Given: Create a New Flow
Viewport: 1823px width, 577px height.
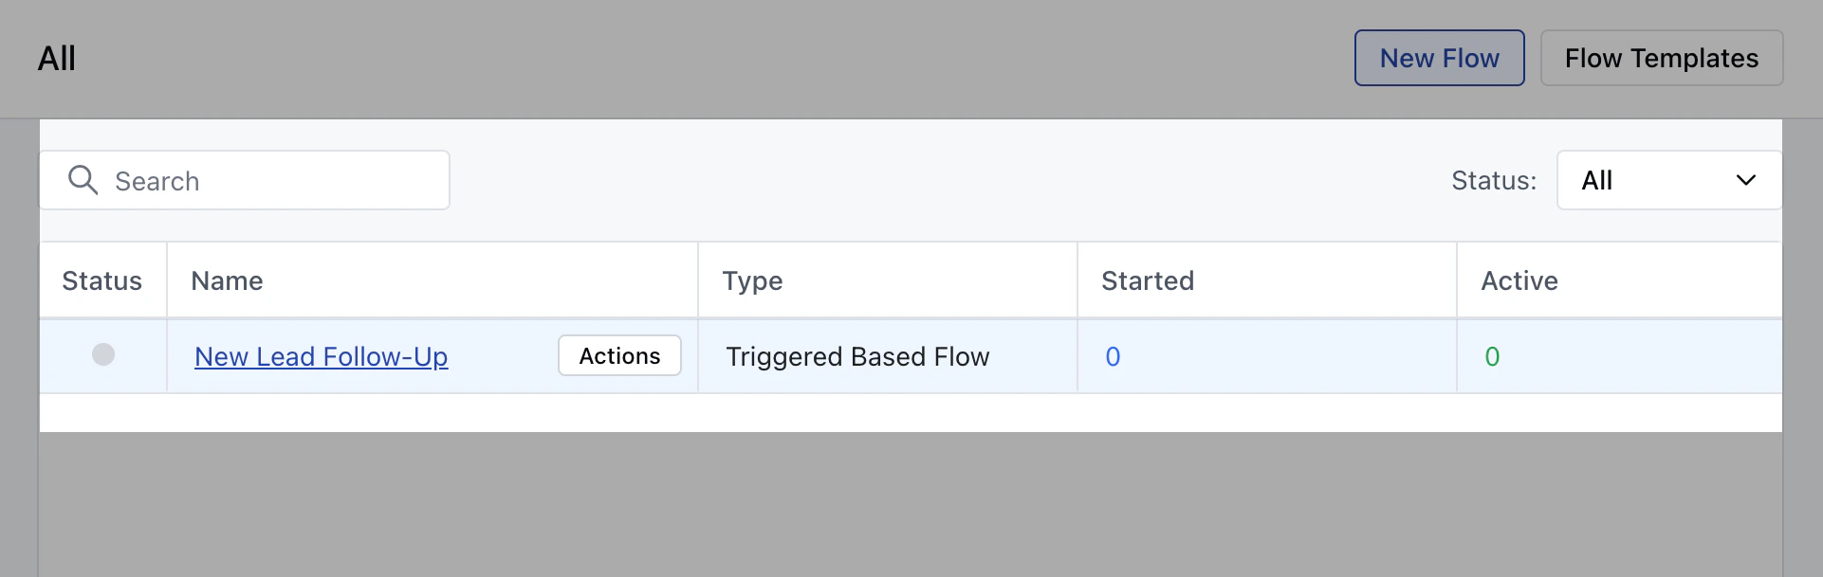Looking at the screenshot, I should [1439, 58].
